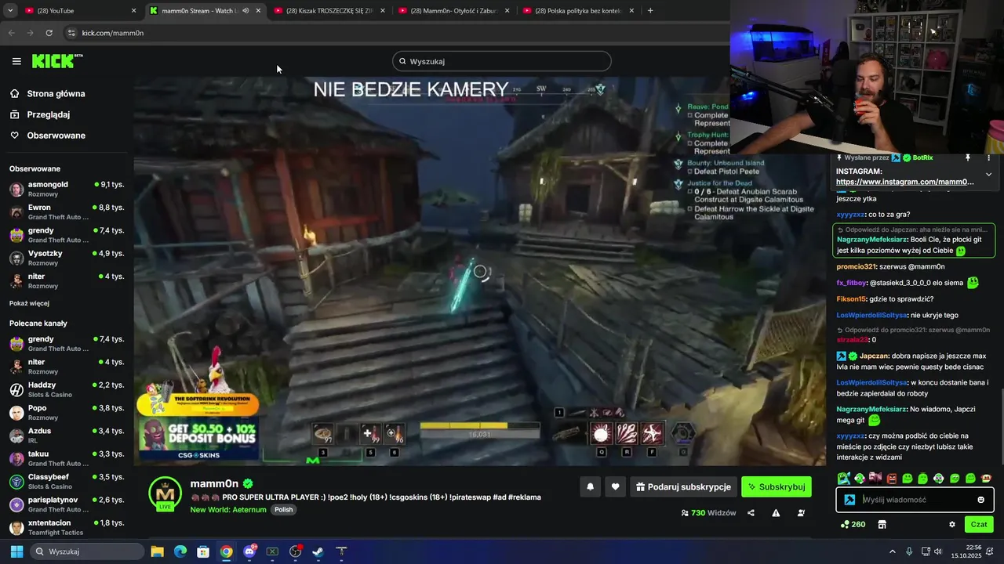Reload the page
1004x564 pixels.
click(49, 33)
